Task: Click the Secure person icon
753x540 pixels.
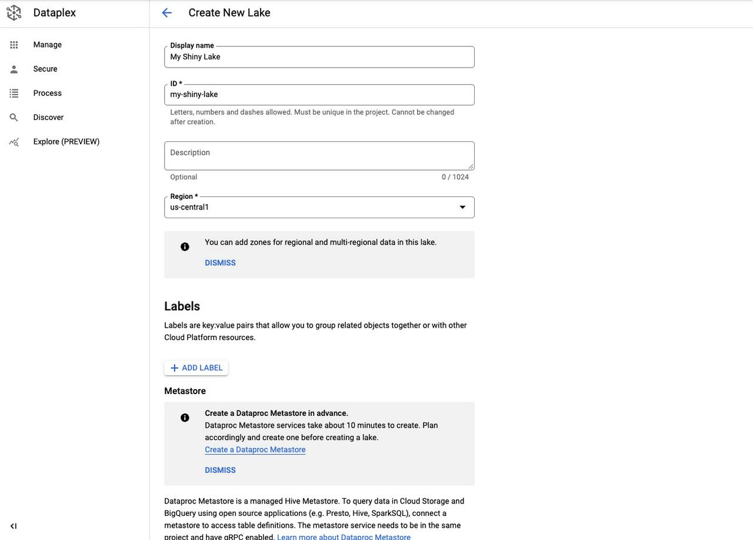Action: [x=14, y=69]
